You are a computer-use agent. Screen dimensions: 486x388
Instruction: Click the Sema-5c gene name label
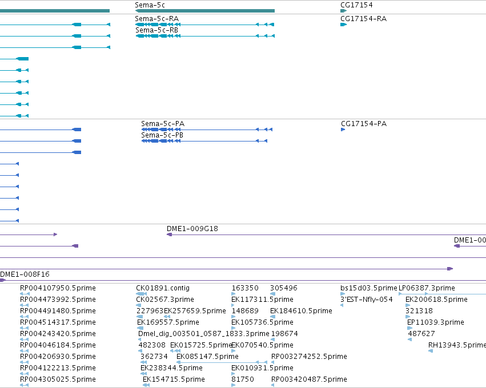150,5
